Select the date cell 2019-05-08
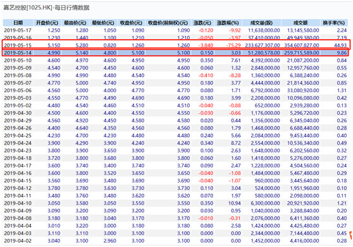The height and width of the screenshot is (247, 353). pos(18,76)
